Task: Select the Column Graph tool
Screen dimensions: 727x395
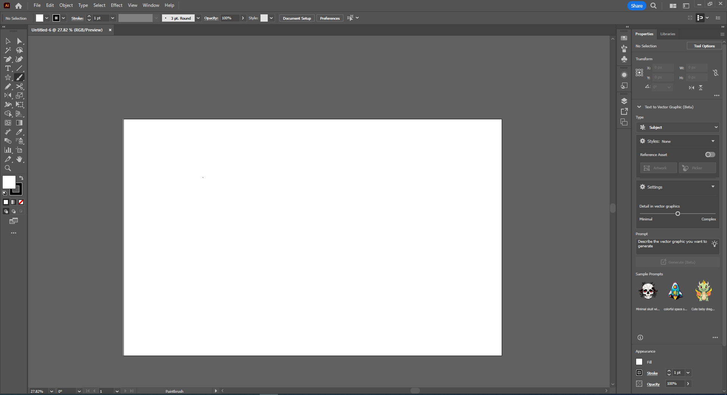Action: tap(8, 150)
